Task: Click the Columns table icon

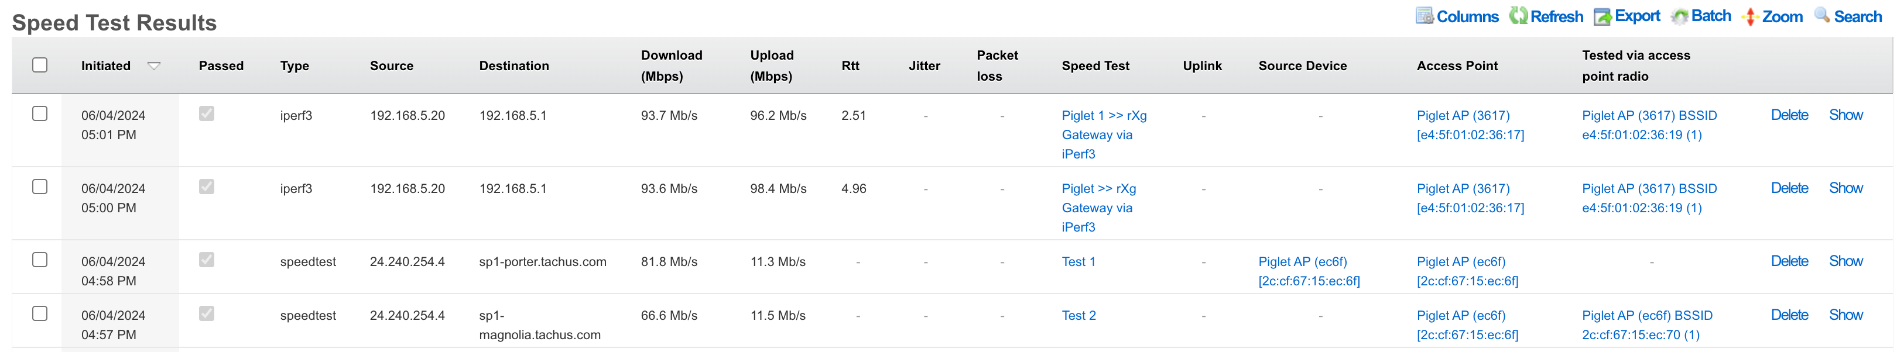Action: (1425, 16)
